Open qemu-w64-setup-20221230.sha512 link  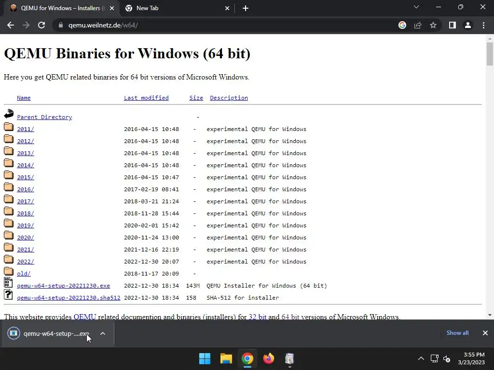point(69,298)
